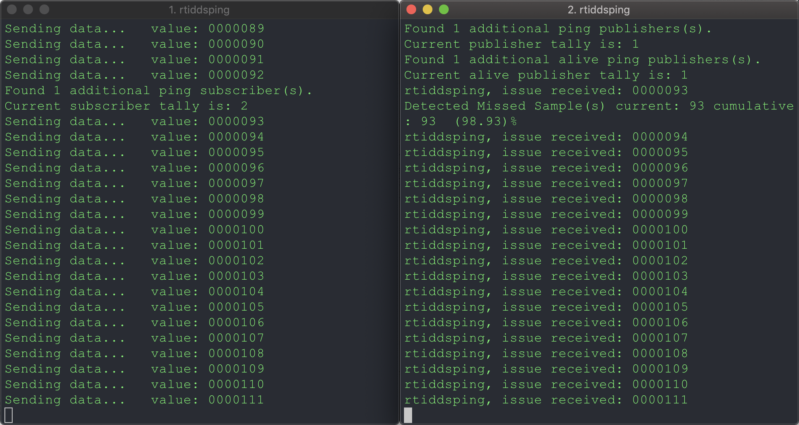Screen dimensions: 799x425
Task: Click 'Found 1 additional ping subscriber(s).' line
Action: pos(158,90)
